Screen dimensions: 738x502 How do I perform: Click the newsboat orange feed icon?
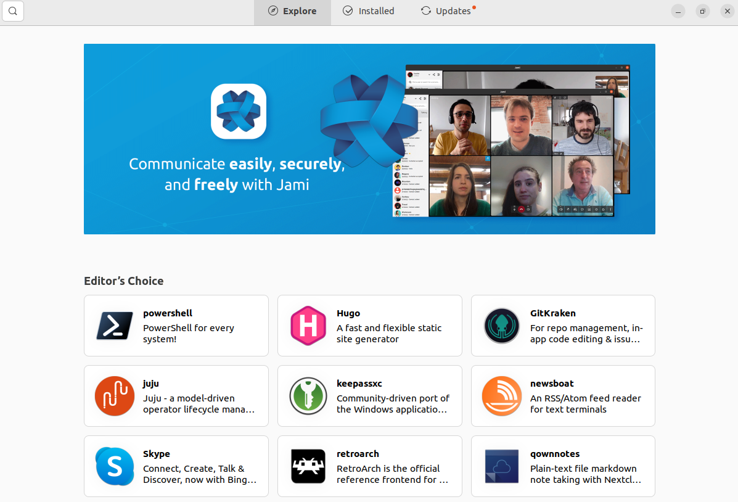pyautogui.click(x=502, y=396)
